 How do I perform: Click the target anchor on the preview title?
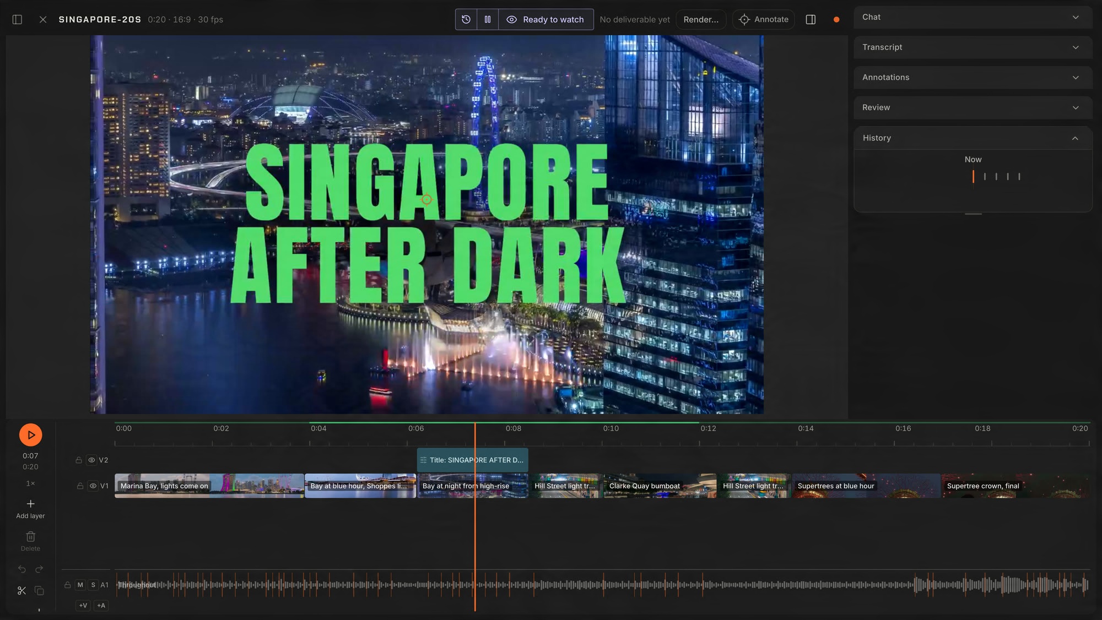click(x=426, y=199)
